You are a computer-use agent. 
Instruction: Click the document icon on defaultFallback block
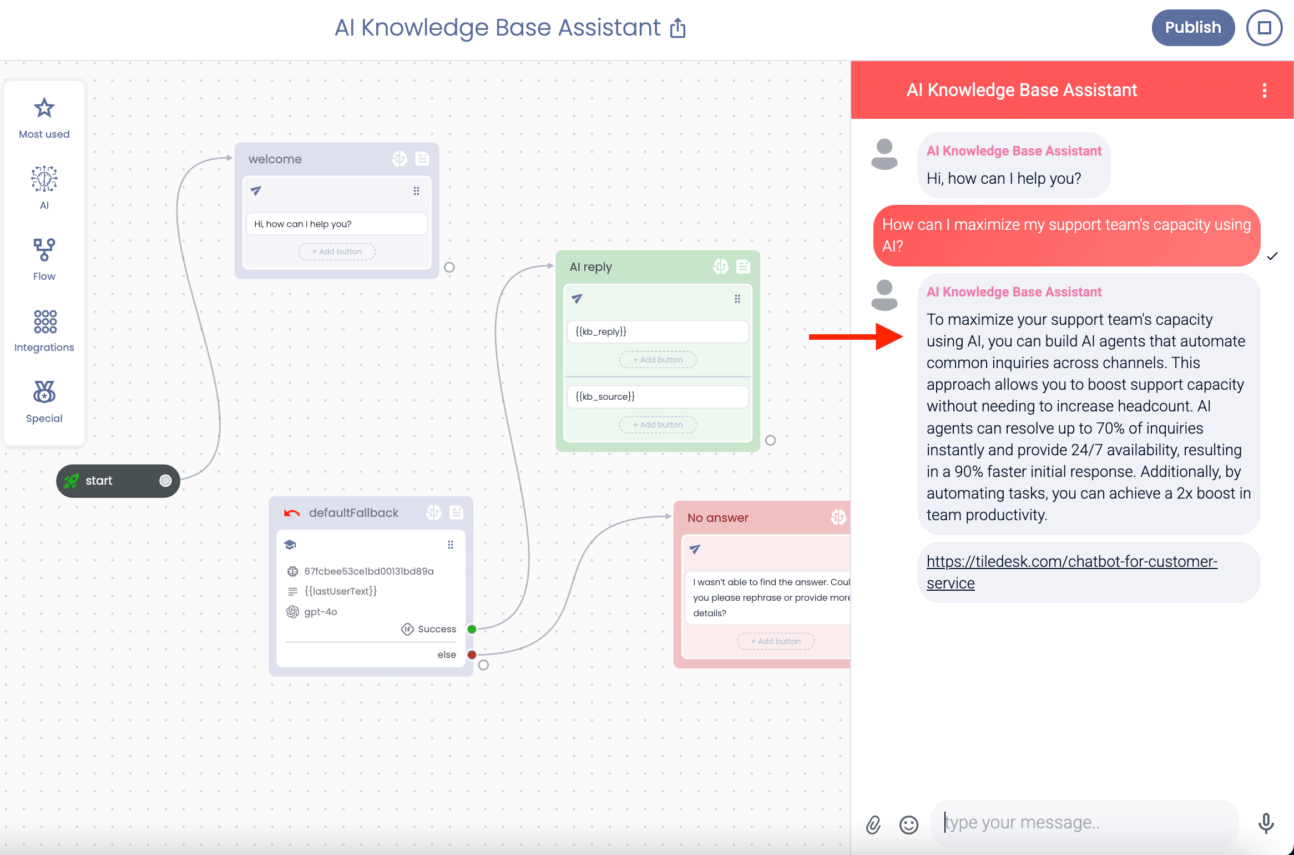(x=457, y=512)
